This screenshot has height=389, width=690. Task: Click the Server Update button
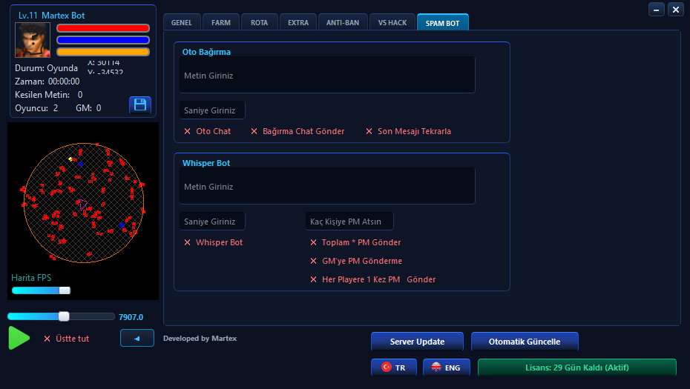[x=417, y=342]
